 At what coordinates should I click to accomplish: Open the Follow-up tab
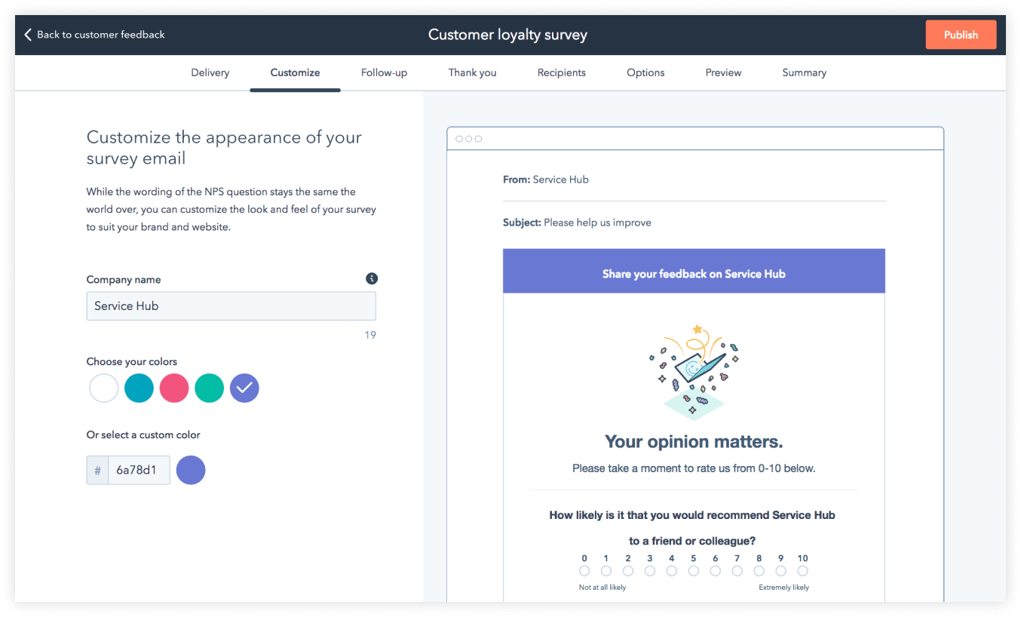[384, 72]
